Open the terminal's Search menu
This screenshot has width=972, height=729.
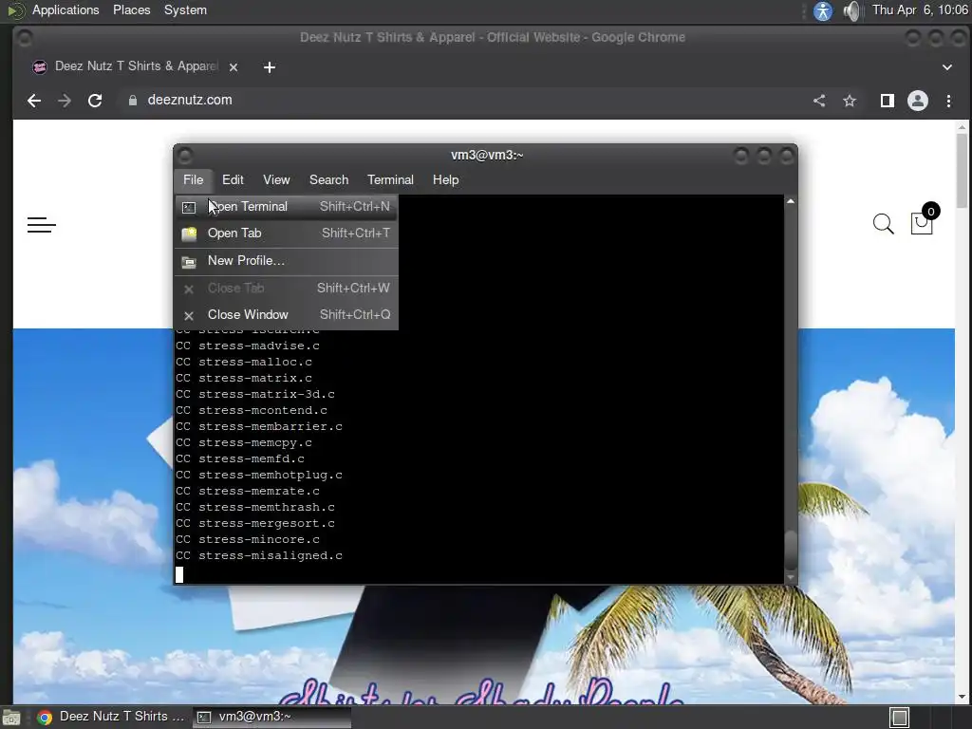coord(328,179)
